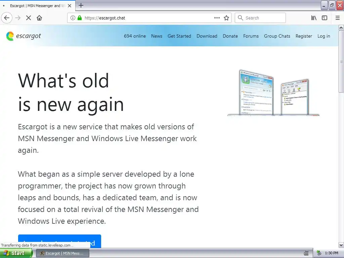Open page actions three-dot menu

click(x=217, y=18)
